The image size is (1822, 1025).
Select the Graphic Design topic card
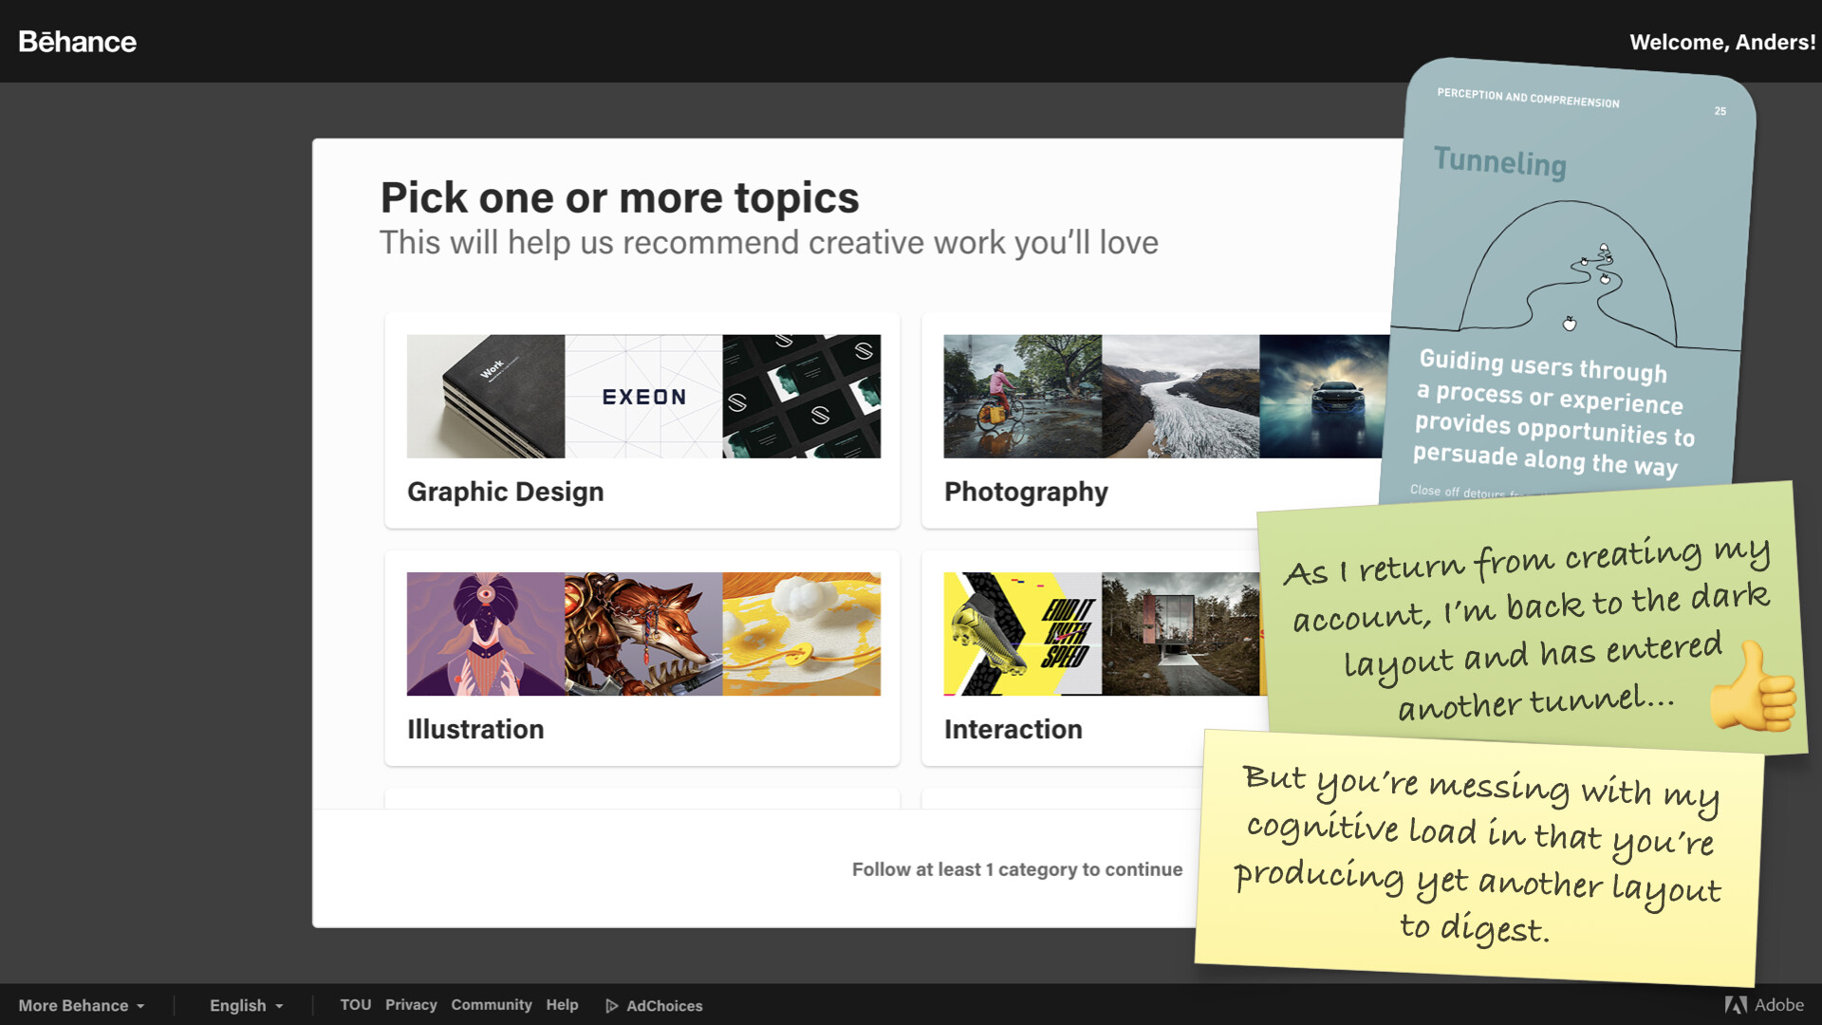[505, 492]
